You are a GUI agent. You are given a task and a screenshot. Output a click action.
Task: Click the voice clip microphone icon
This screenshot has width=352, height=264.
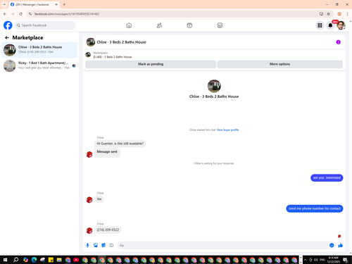tap(87, 245)
